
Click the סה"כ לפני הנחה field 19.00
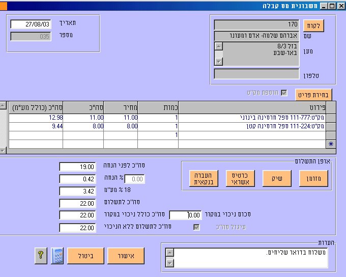pos(78,167)
